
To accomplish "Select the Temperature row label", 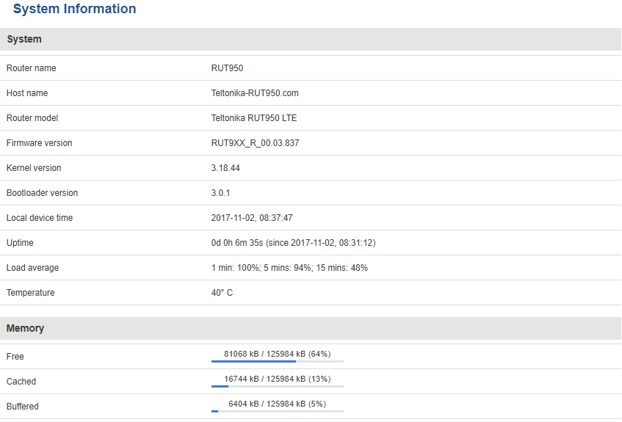I will [x=31, y=293].
